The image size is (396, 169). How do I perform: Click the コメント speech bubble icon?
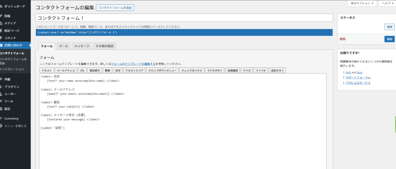[x=2, y=38]
